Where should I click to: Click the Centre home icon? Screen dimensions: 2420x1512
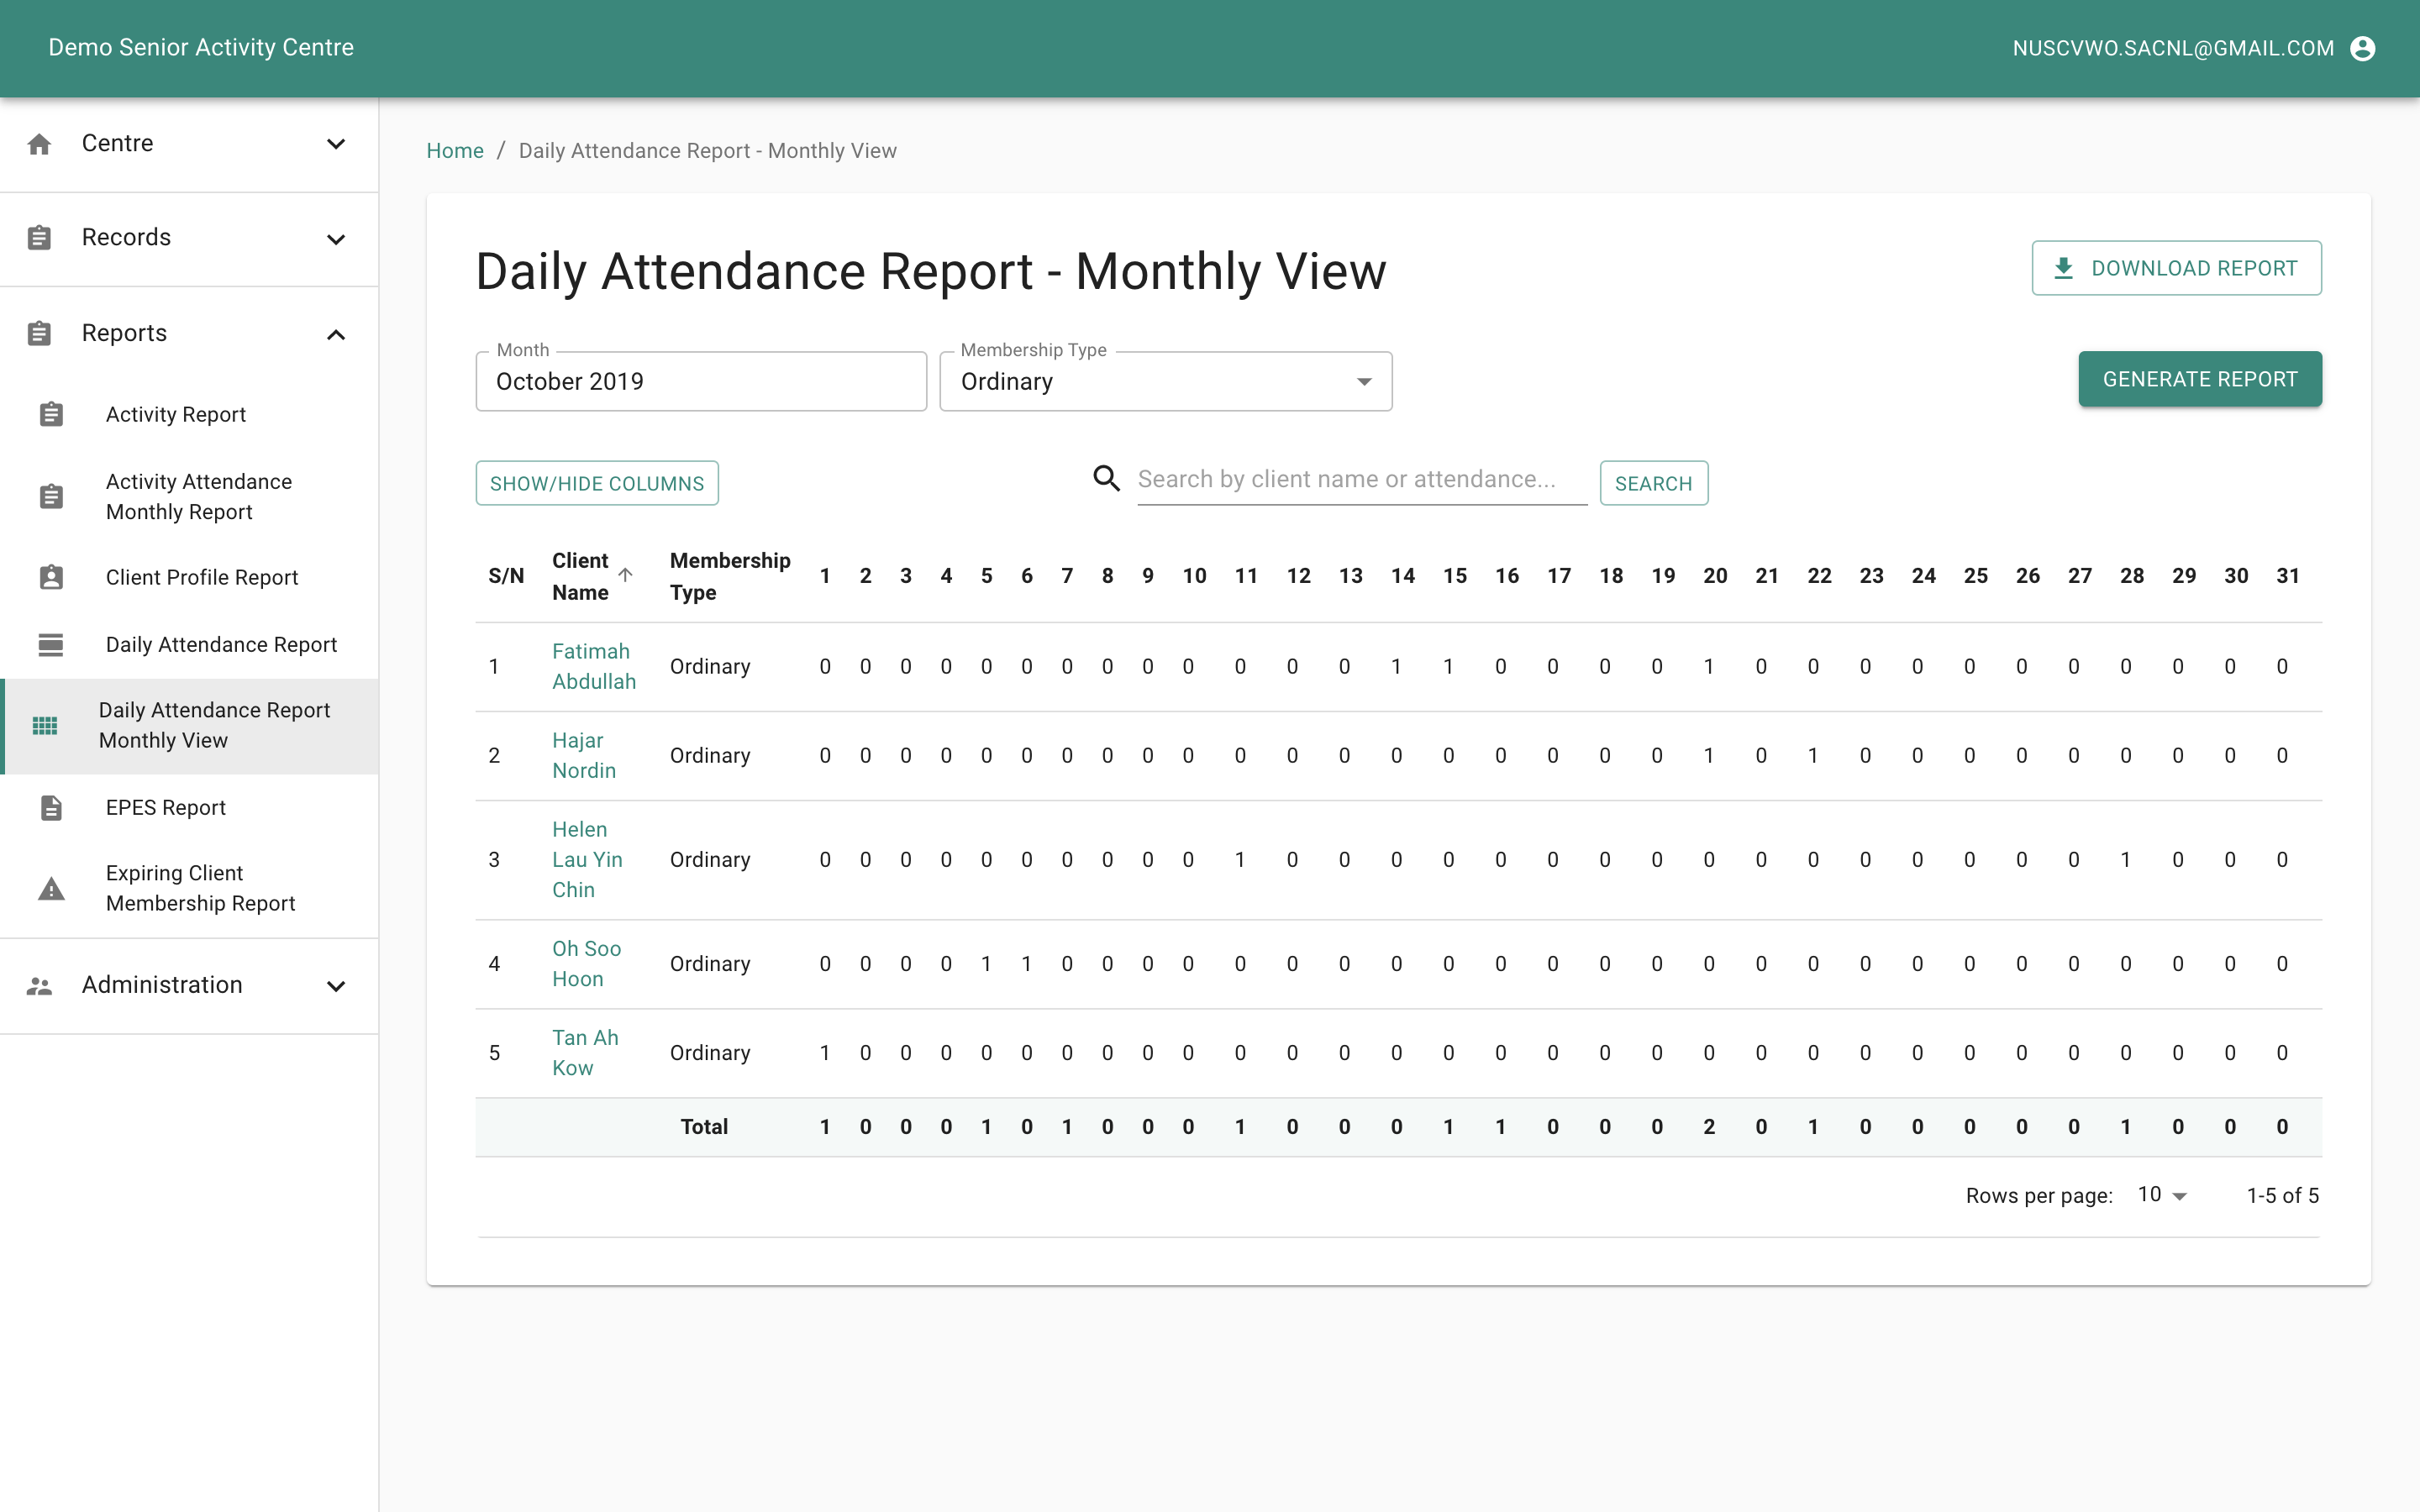pyautogui.click(x=39, y=144)
